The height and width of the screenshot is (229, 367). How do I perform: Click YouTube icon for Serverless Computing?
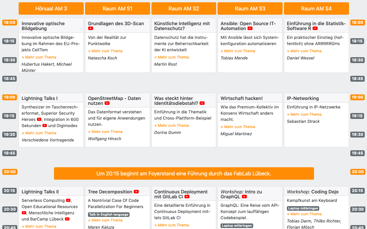coord(68,201)
